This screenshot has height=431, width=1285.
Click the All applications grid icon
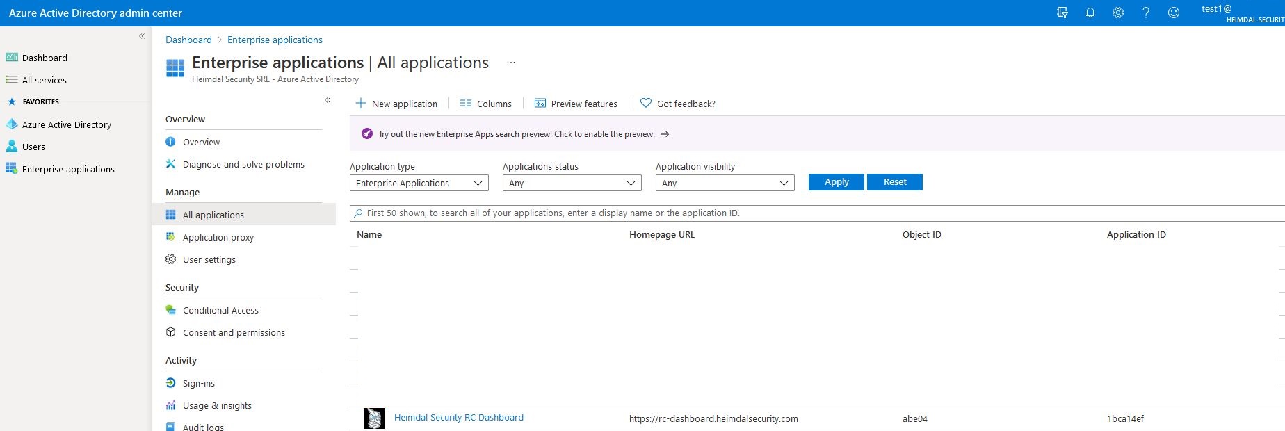(x=171, y=215)
